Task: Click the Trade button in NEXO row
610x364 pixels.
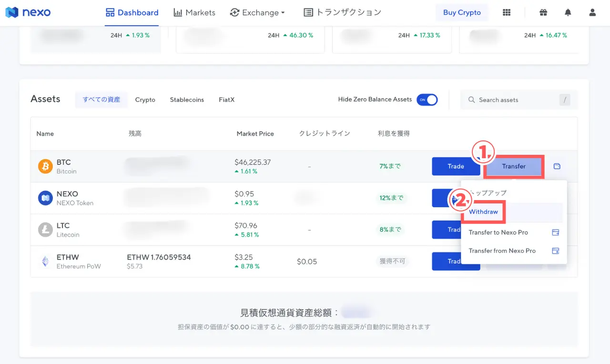Action: click(x=447, y=198)
